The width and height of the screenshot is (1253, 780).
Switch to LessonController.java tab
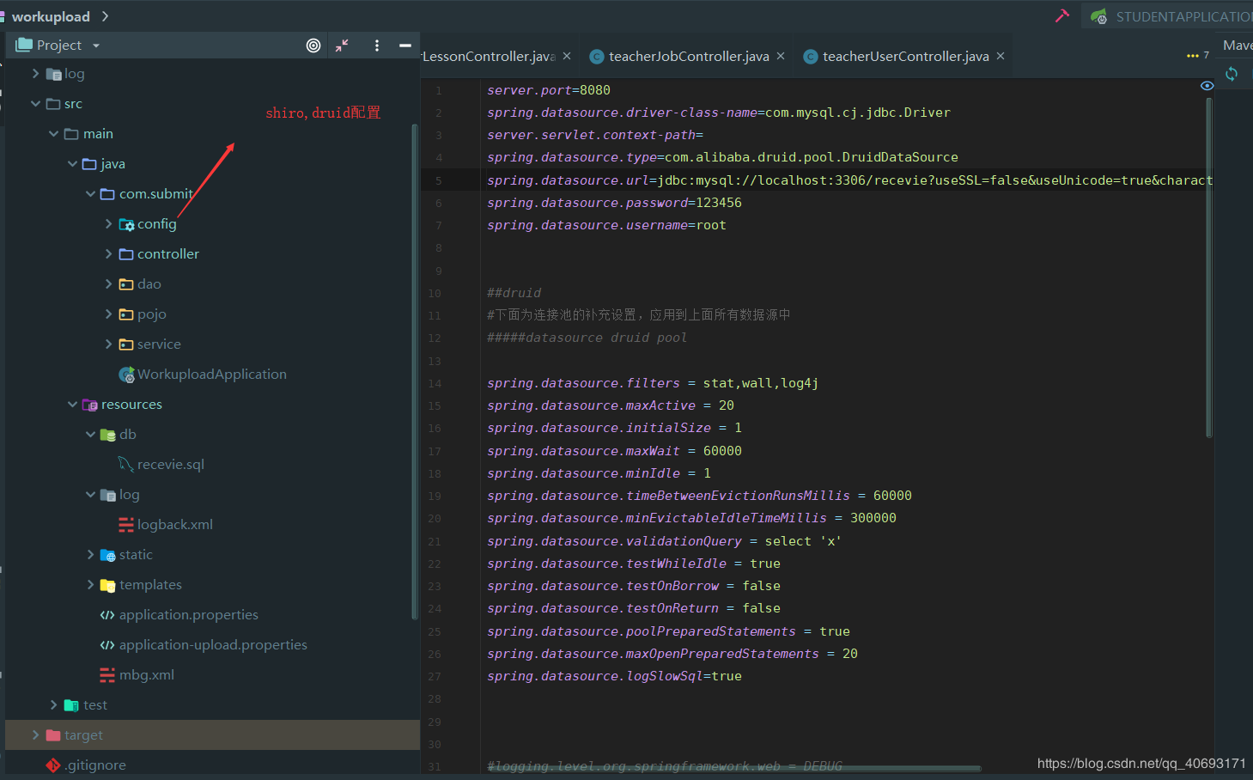tap(489, 57)
